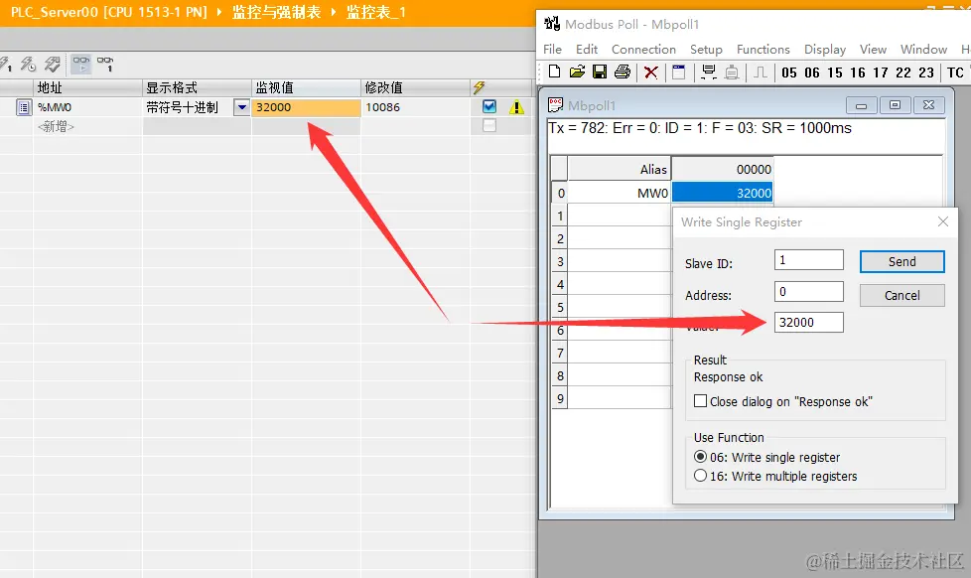Click the Slave ID input field
This screenshot has width=971, height=578.
tap(809, 259)
